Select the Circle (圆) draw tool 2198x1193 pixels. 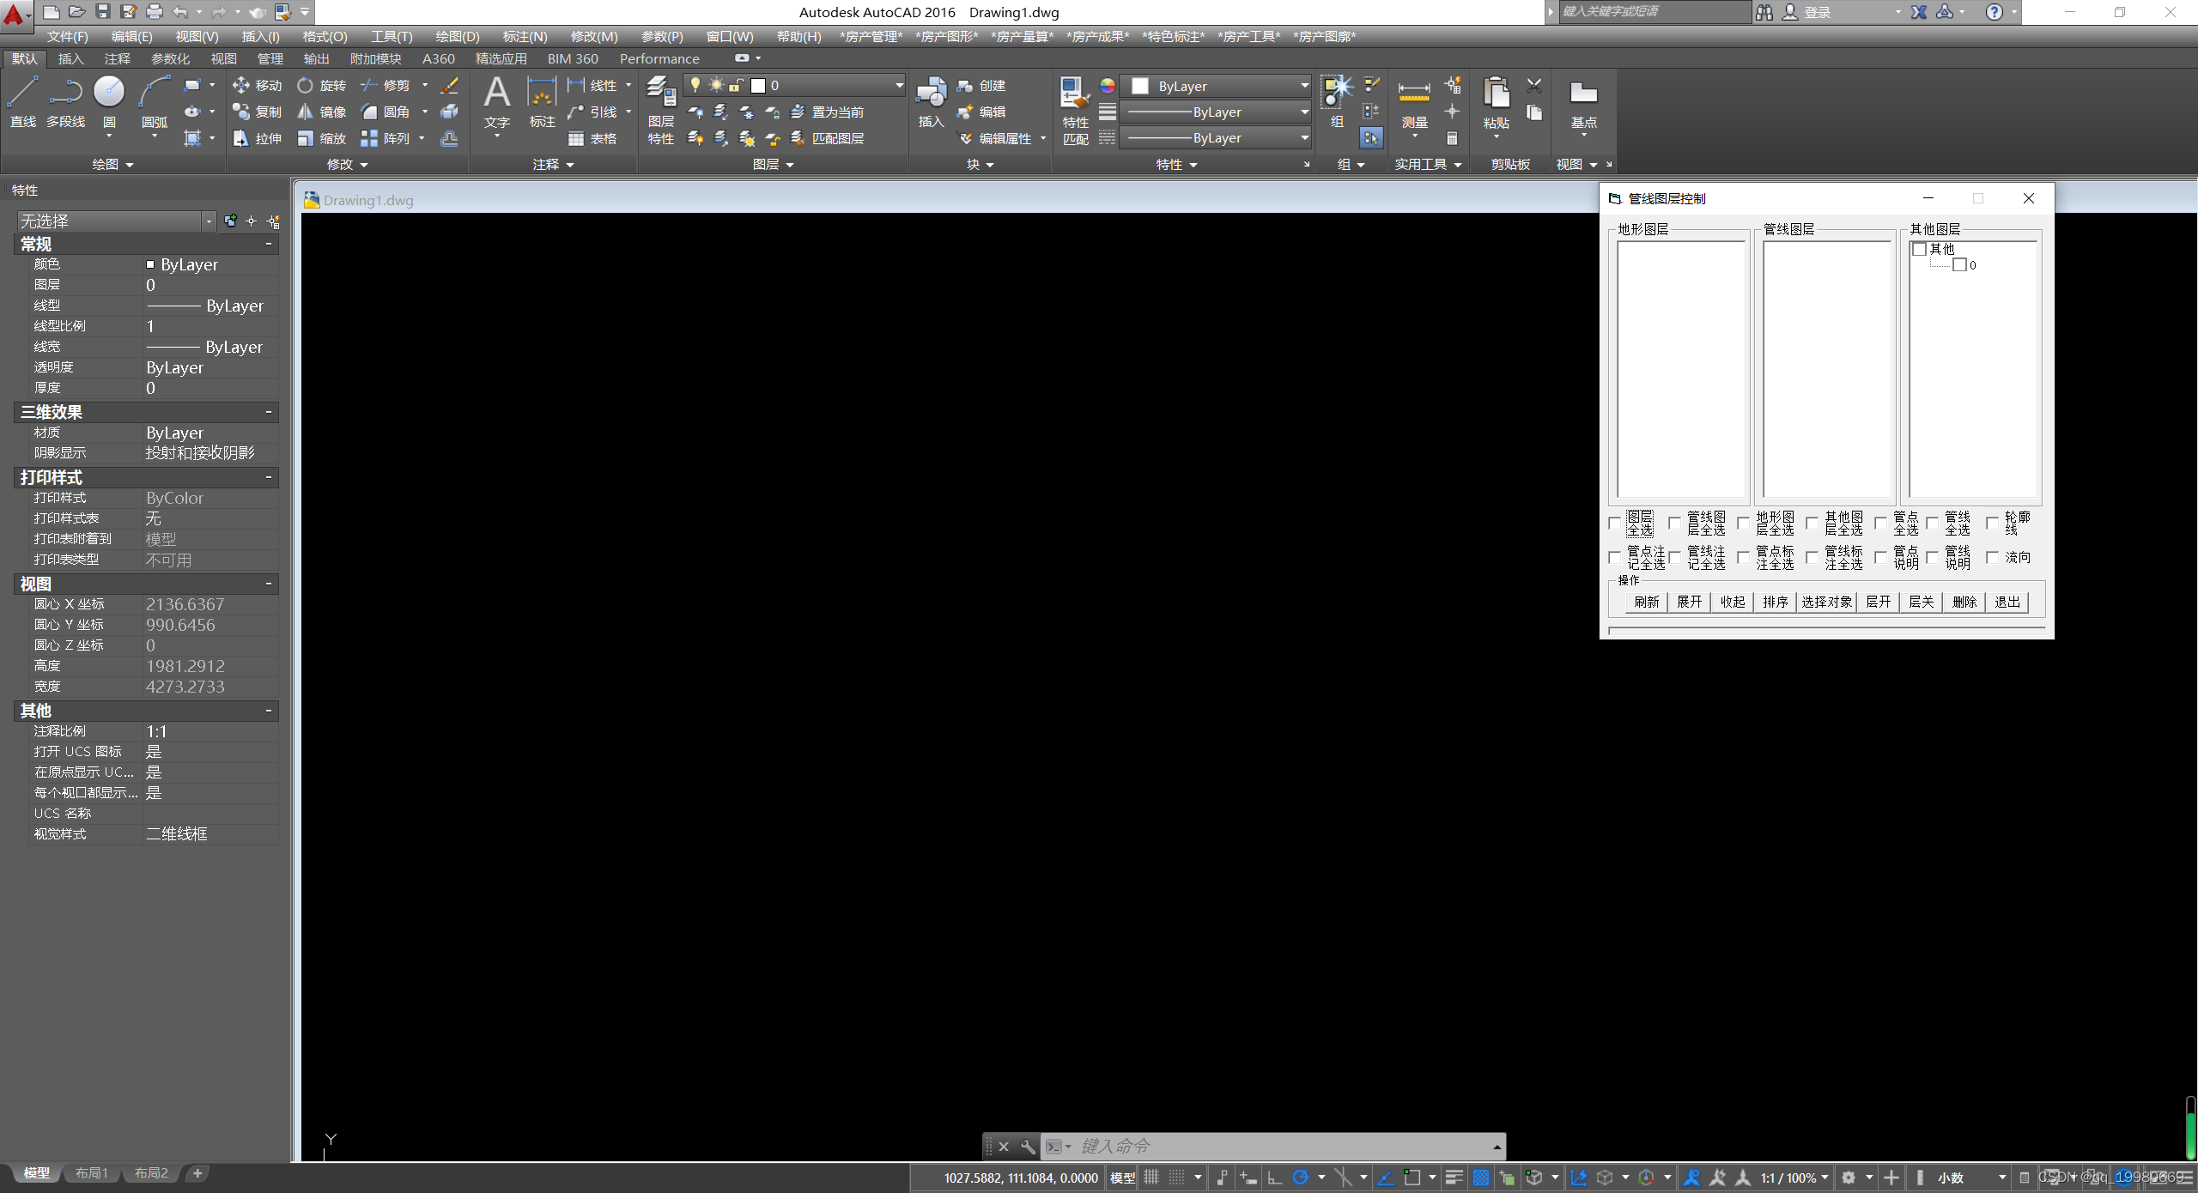click(x=109, y=93)
